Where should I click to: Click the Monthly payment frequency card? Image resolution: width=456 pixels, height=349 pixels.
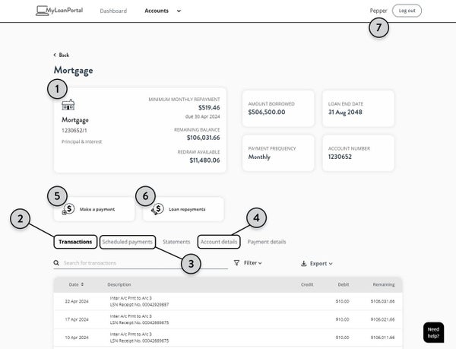pos(278,153)
